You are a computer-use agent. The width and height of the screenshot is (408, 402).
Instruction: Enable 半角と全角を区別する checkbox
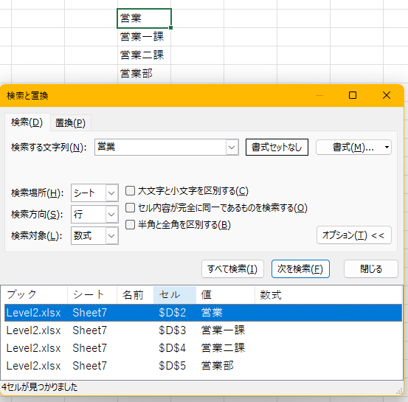pos(130,224)
